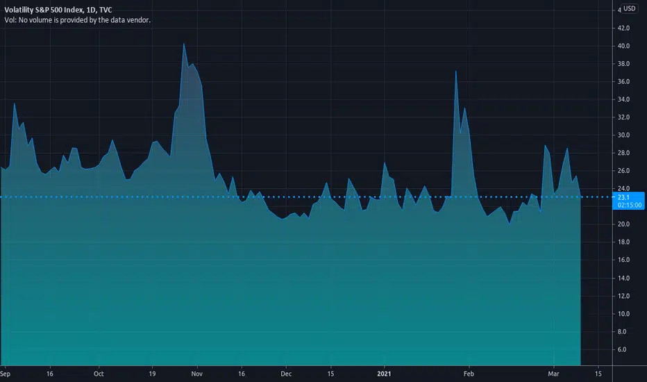Click the Feb date label on time axis
The height and width of the screenshot is (382, 647).
[469, 374]
